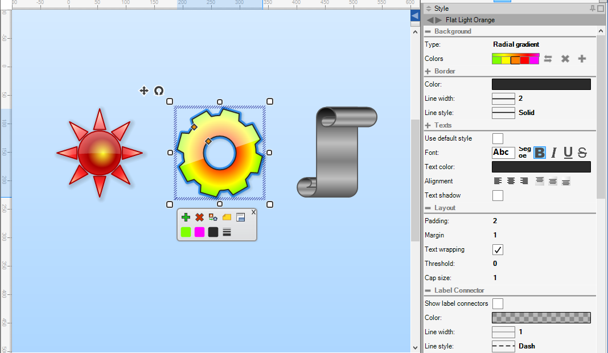Click the properties window icon in floating toolbar
This screenshot has width=608, height=353.
pos(240,217)
